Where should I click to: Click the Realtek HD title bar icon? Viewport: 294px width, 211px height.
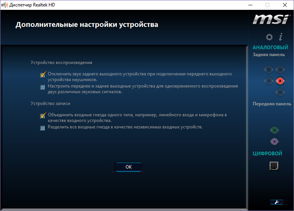pos(4,5)
